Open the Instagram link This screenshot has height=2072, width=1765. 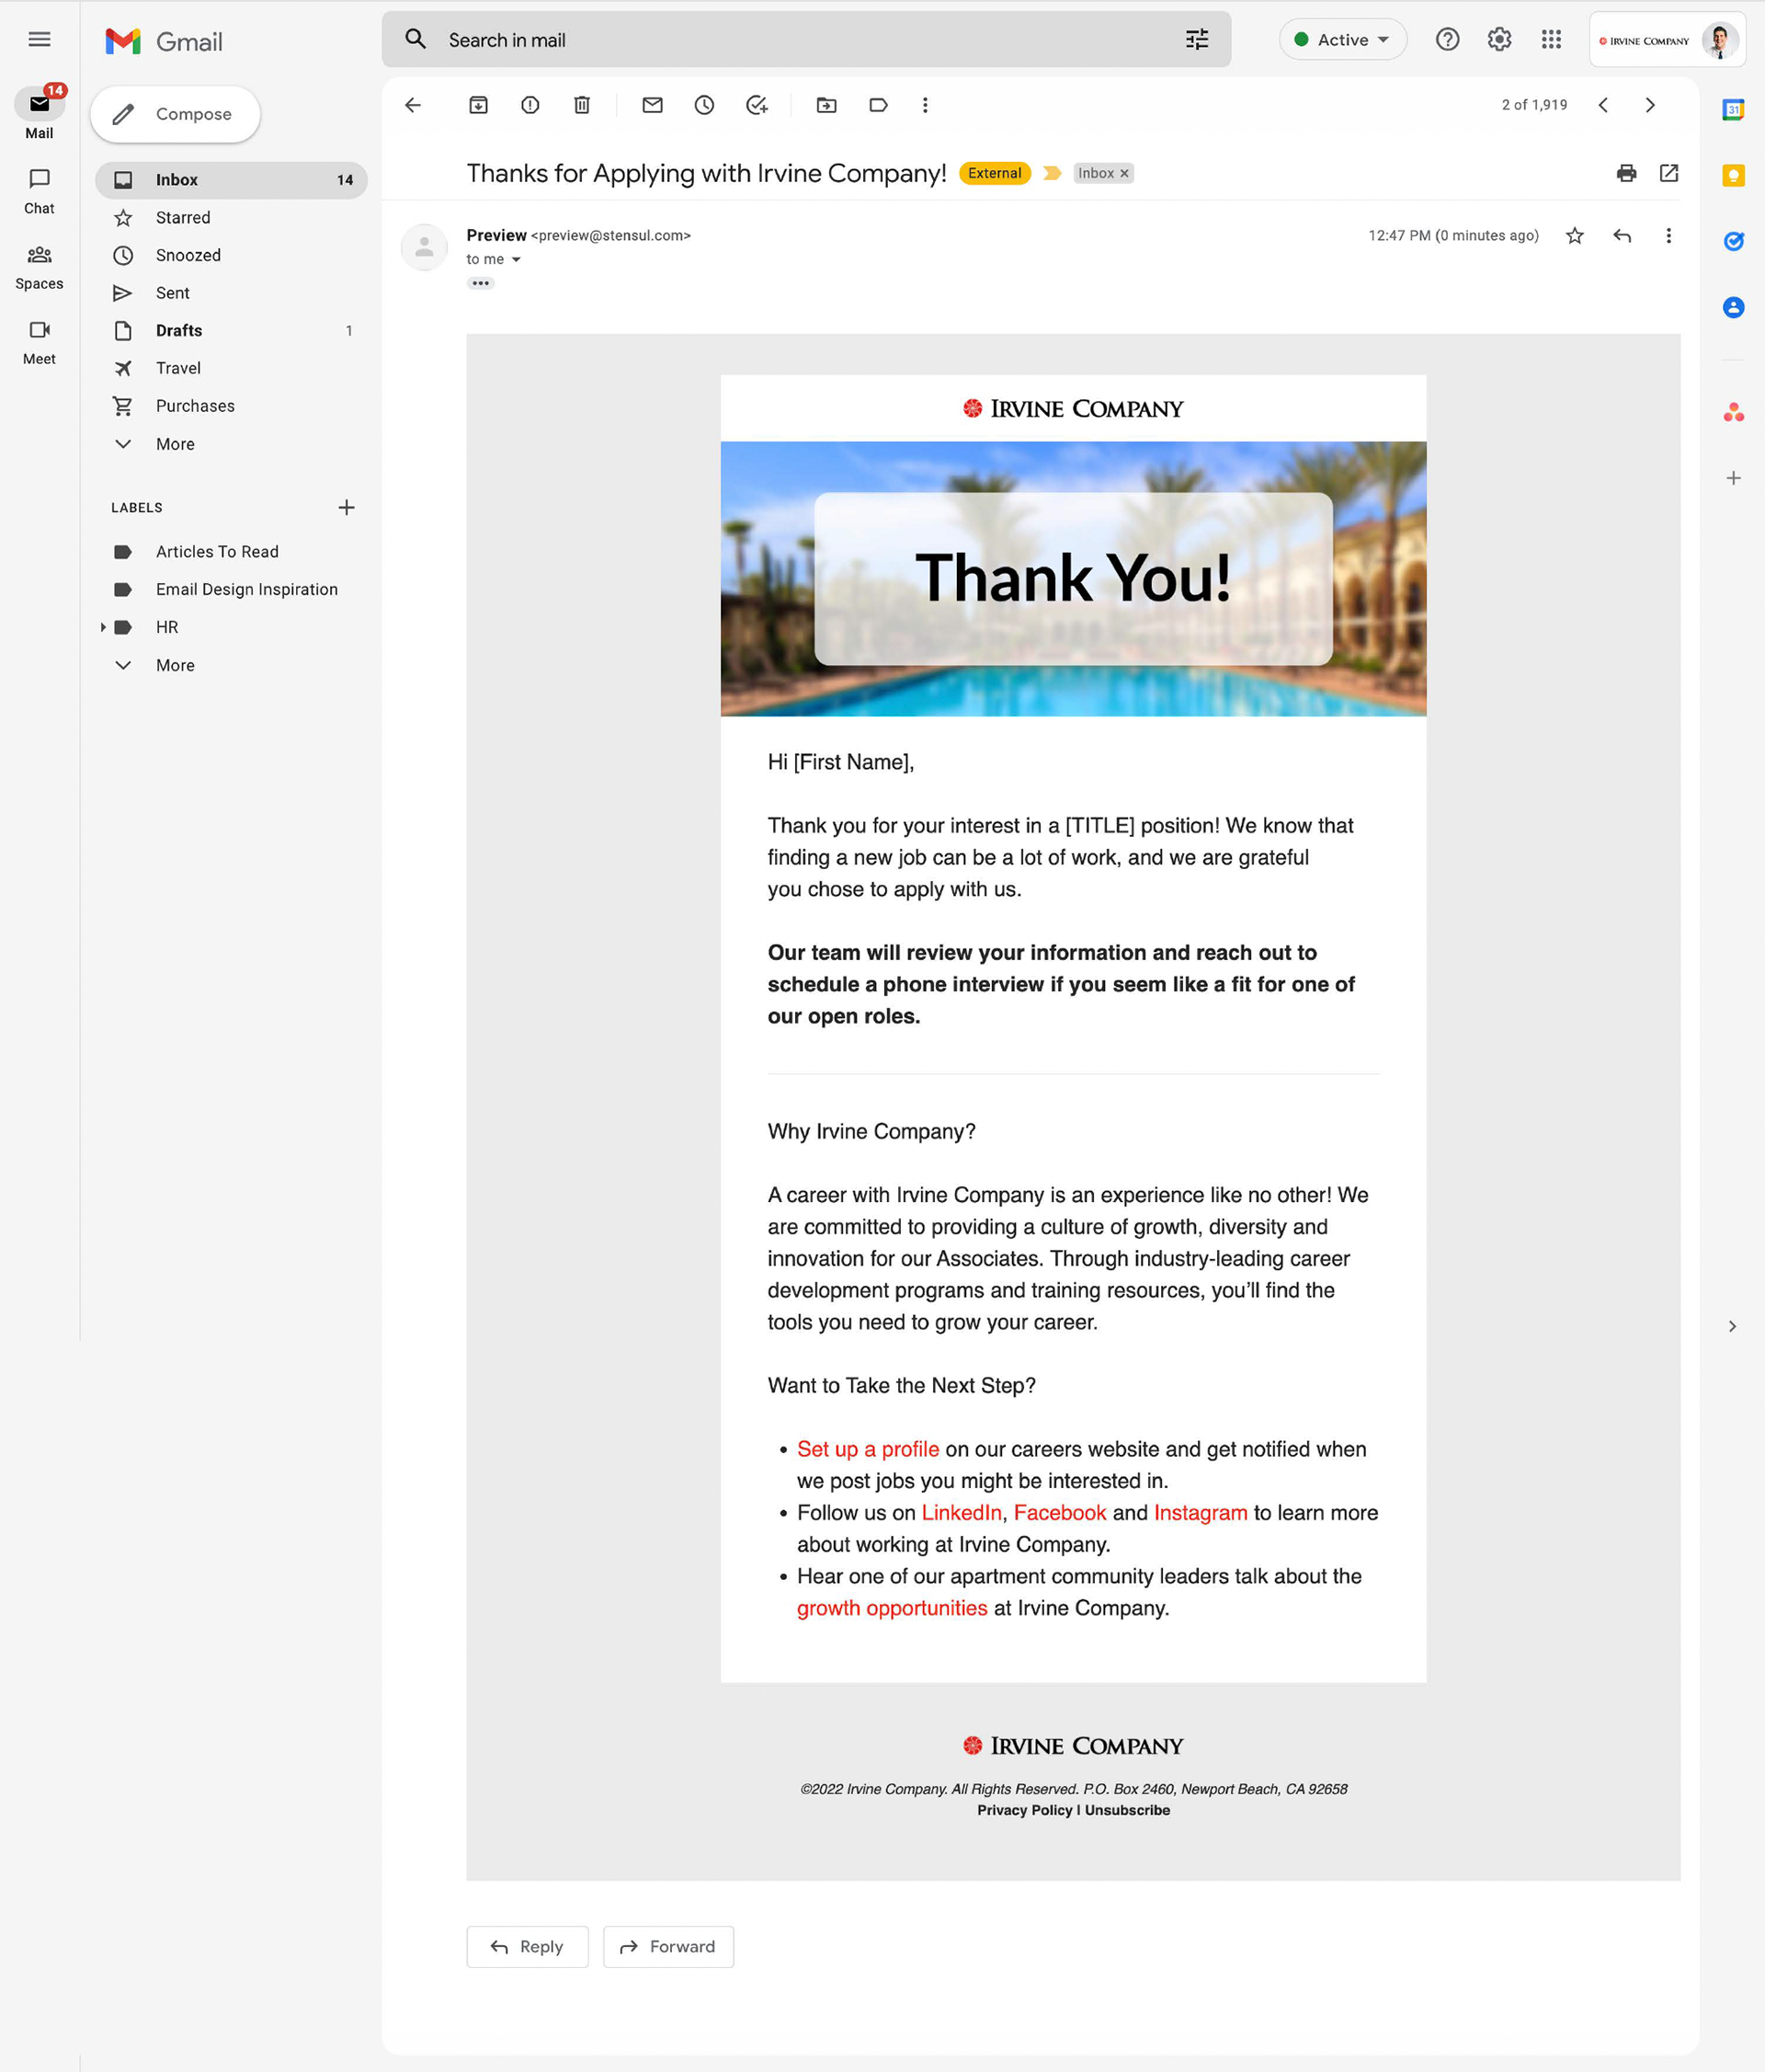tap(1201, 1514)
